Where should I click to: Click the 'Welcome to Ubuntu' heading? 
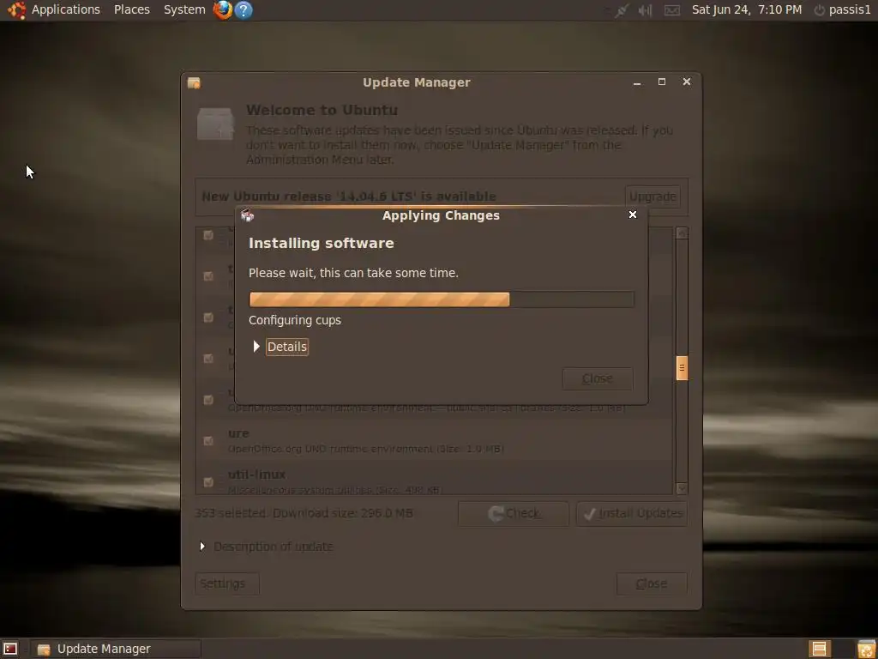(x=322, y=110)
